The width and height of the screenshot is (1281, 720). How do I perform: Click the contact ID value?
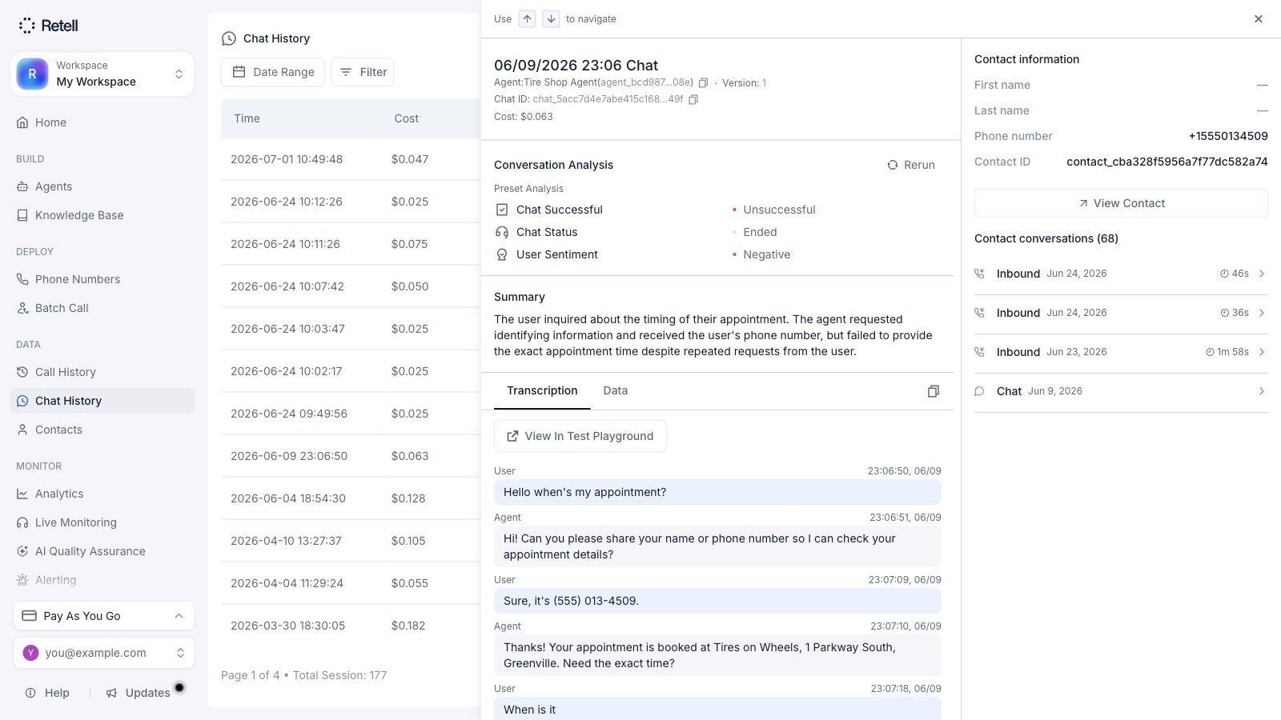[1167, 162]
